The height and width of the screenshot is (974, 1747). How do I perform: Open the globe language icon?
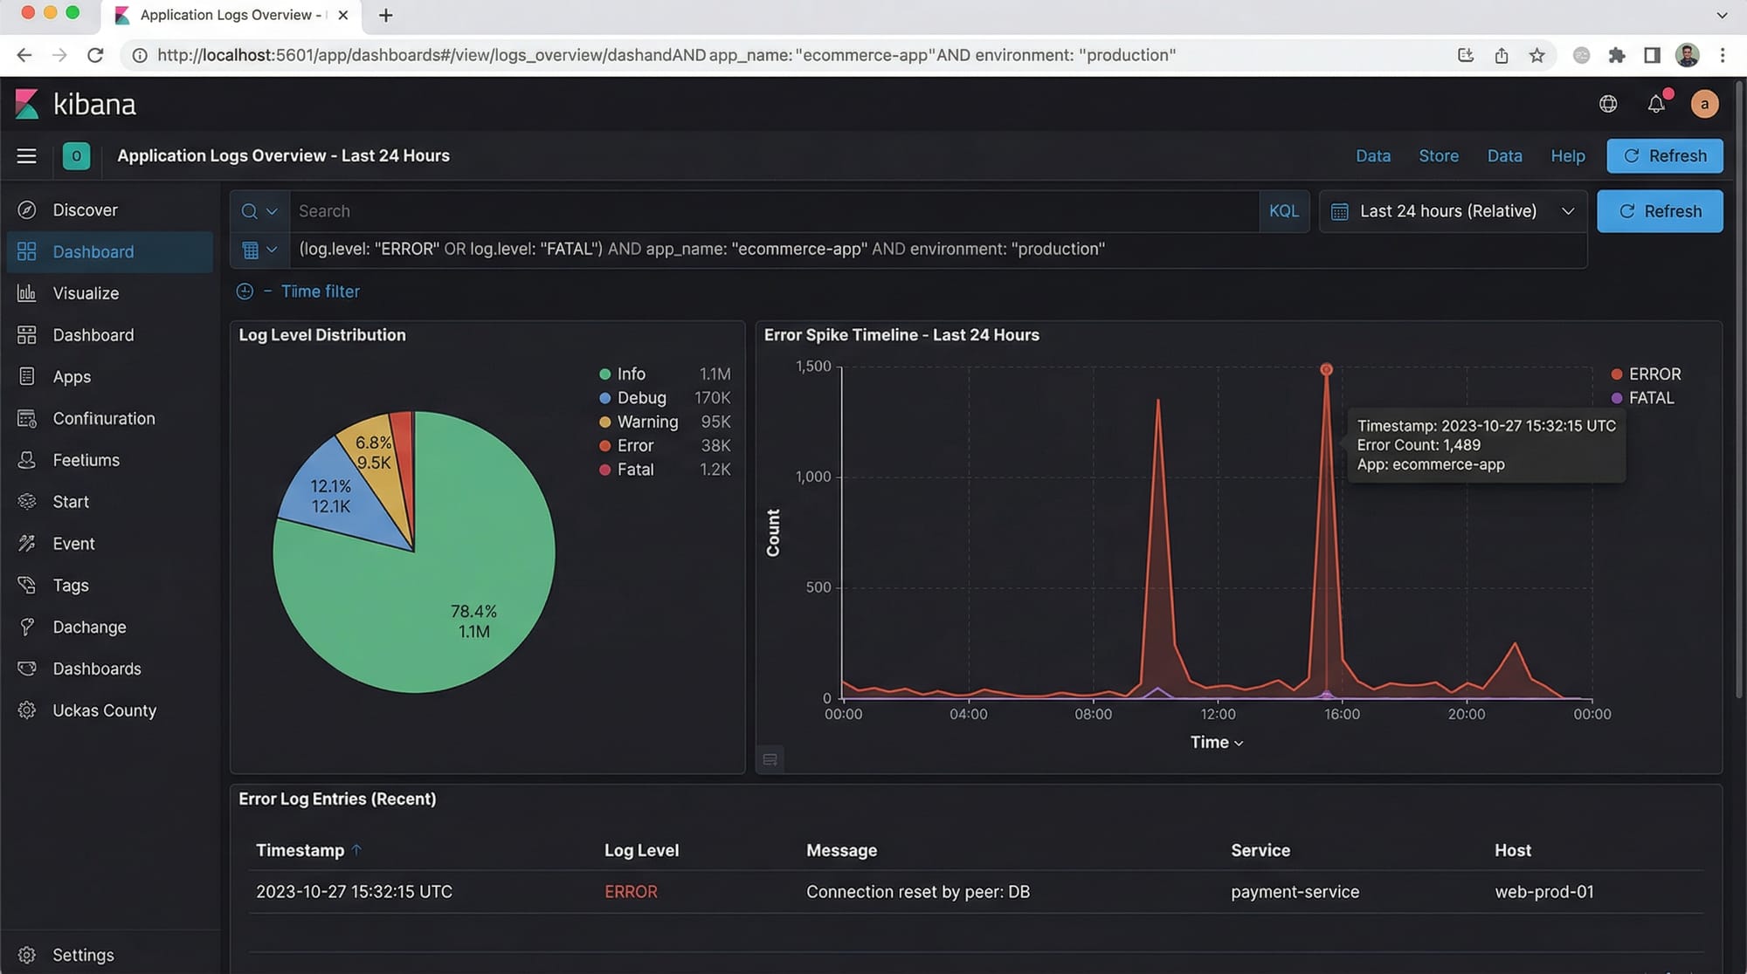pos(1608,105)
